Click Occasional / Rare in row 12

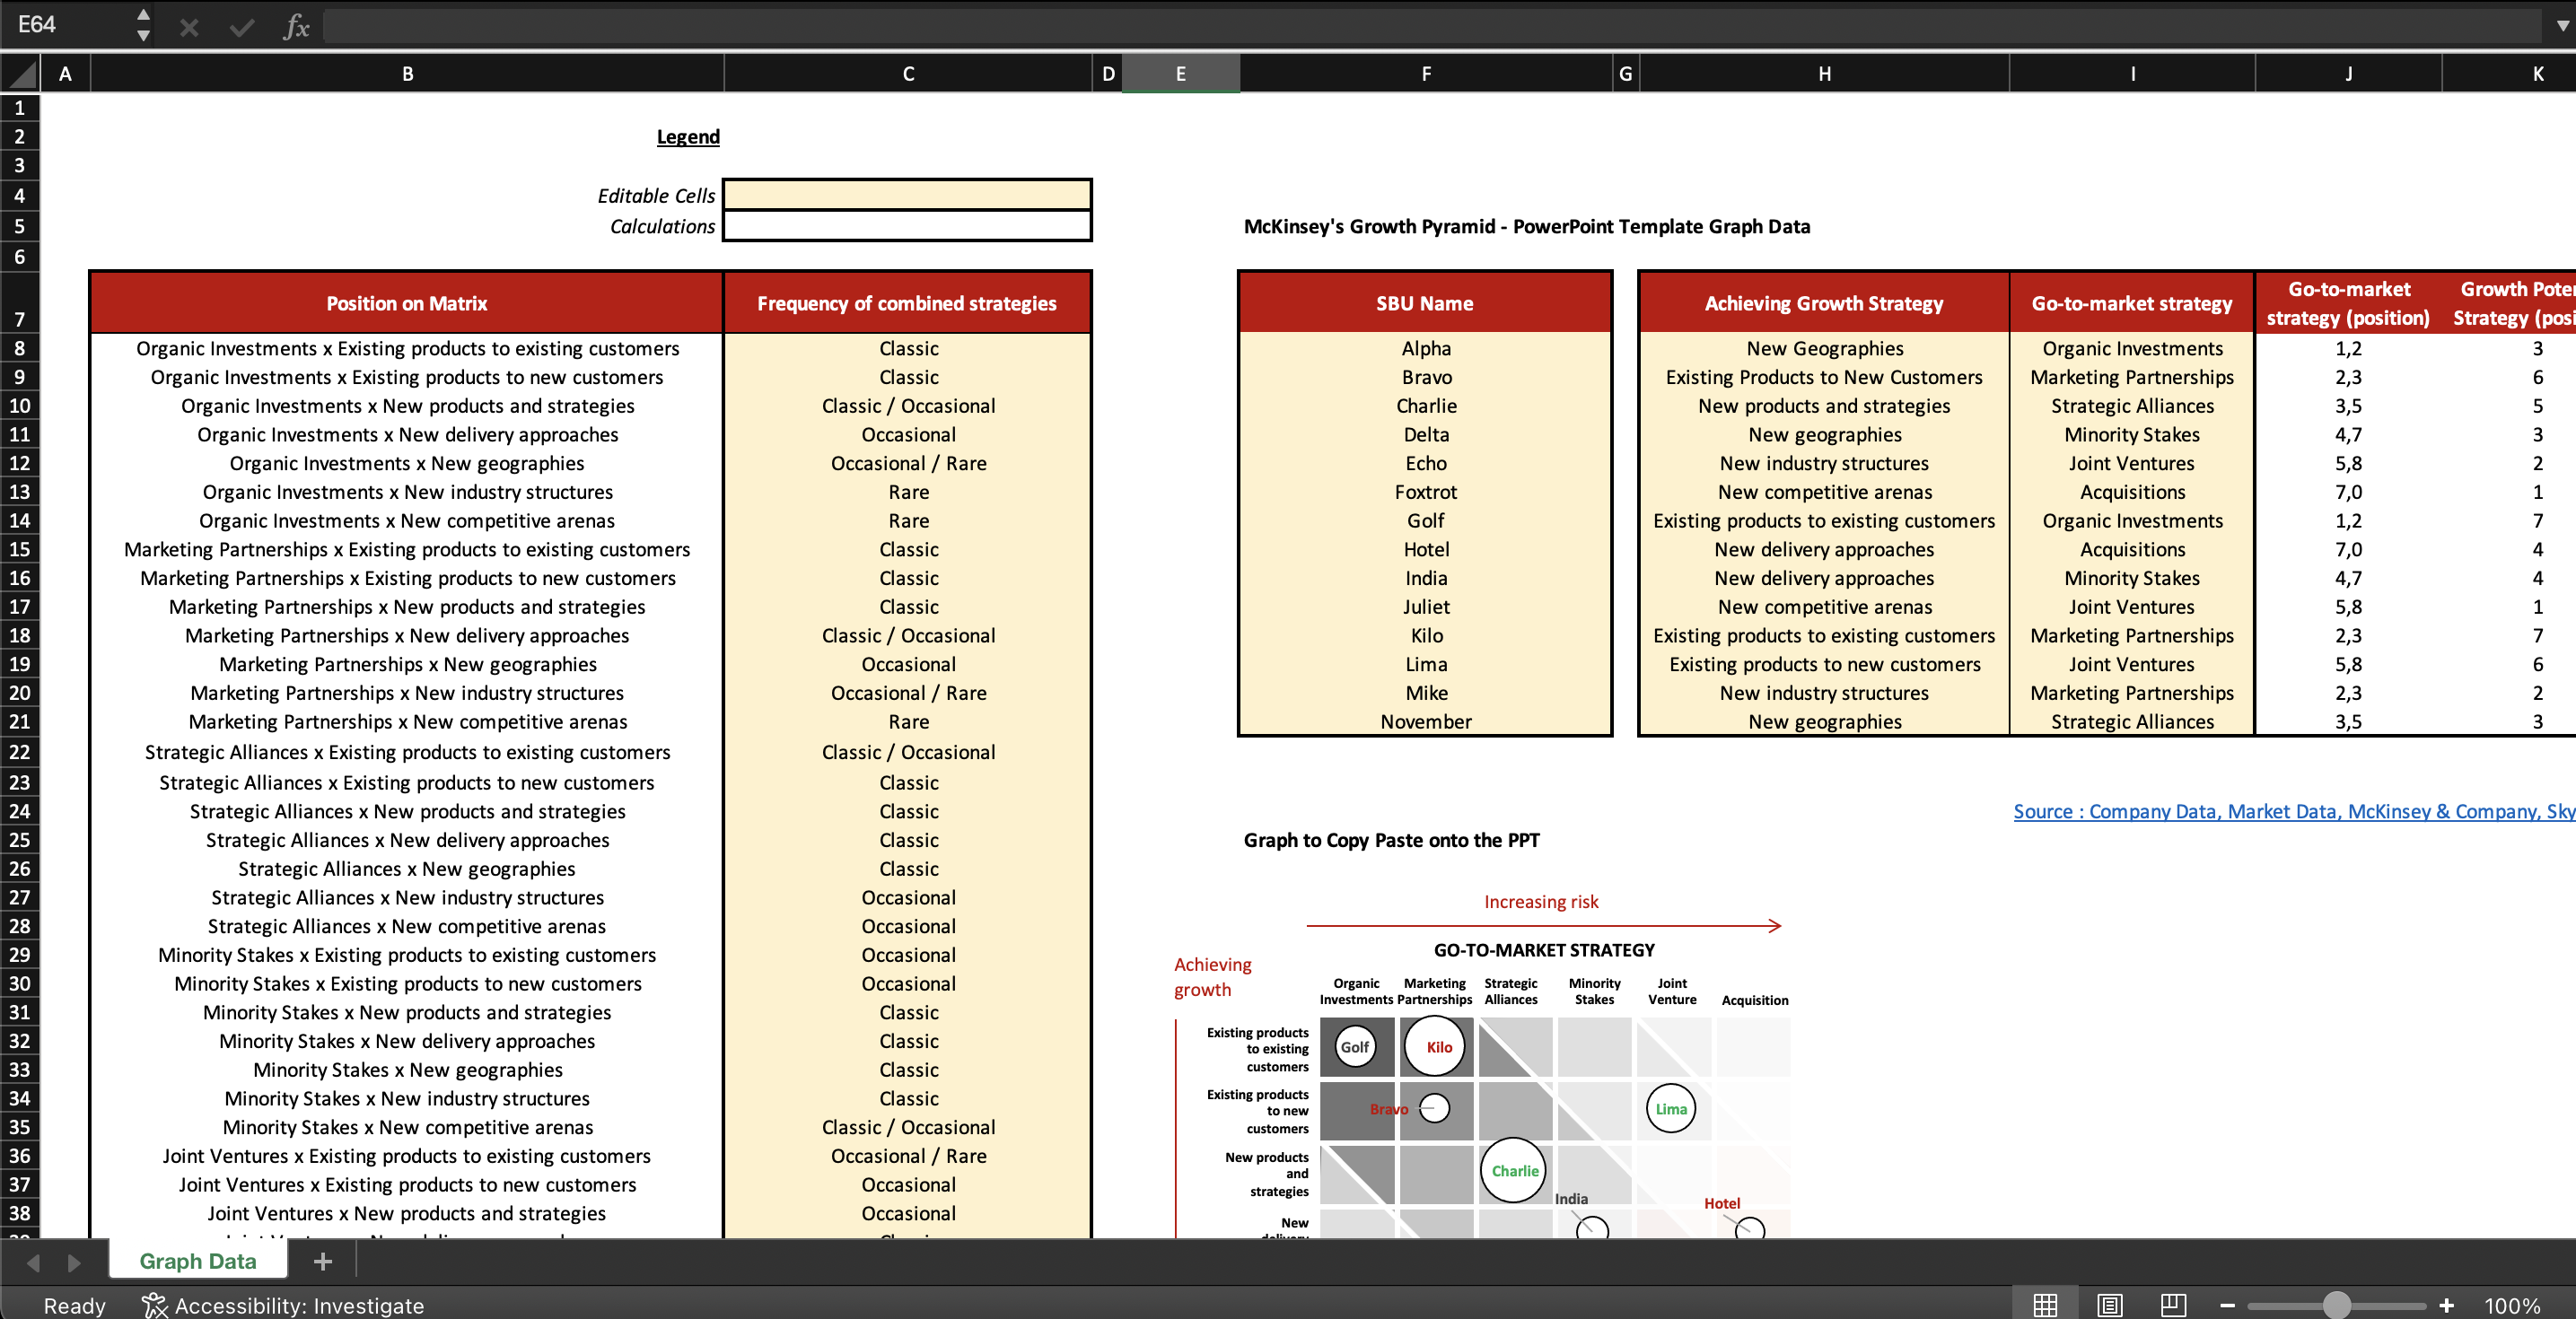tap(908, 463)
